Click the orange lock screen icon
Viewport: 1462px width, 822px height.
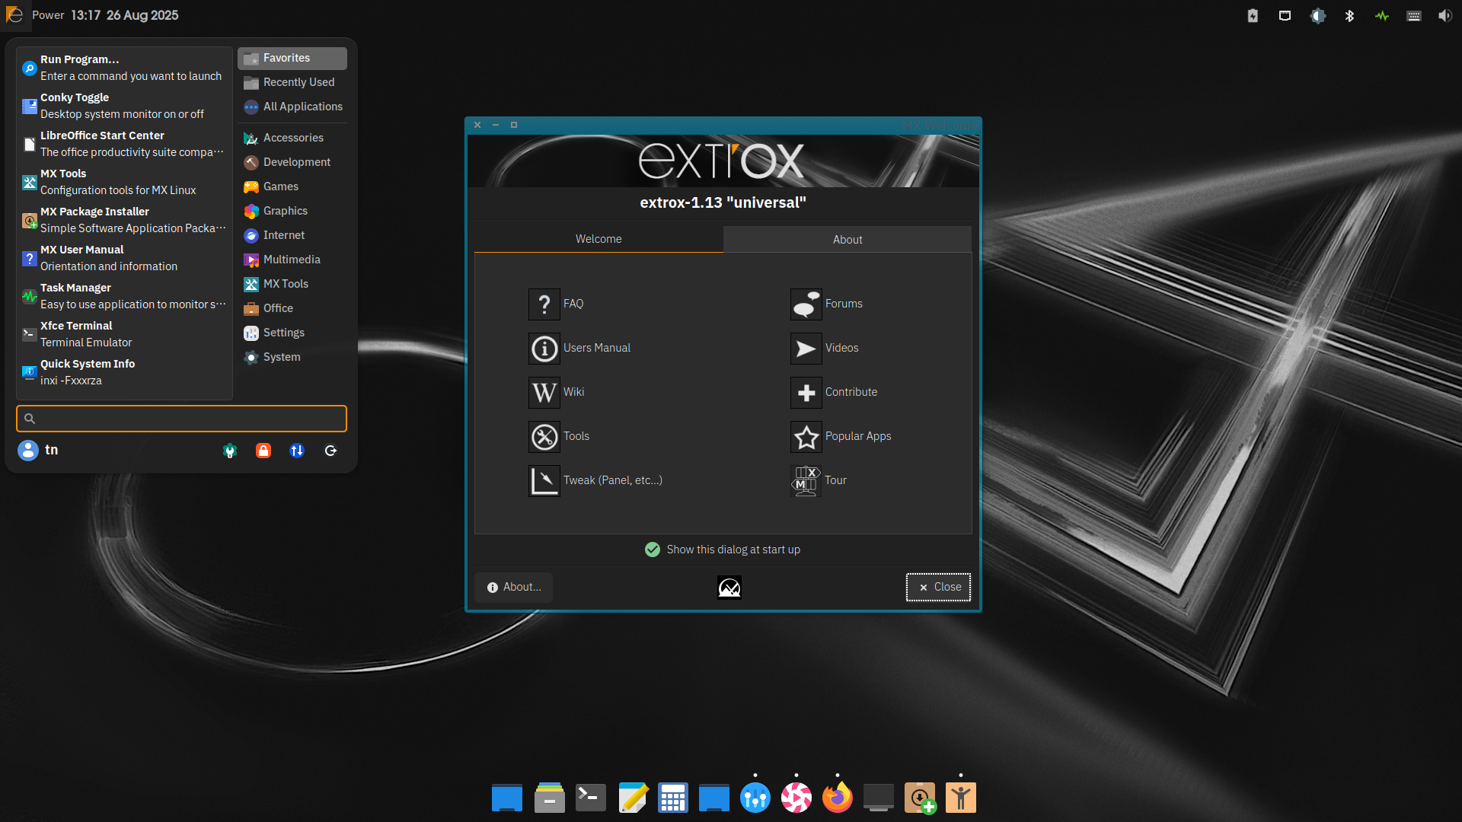[x=263, y=451]
